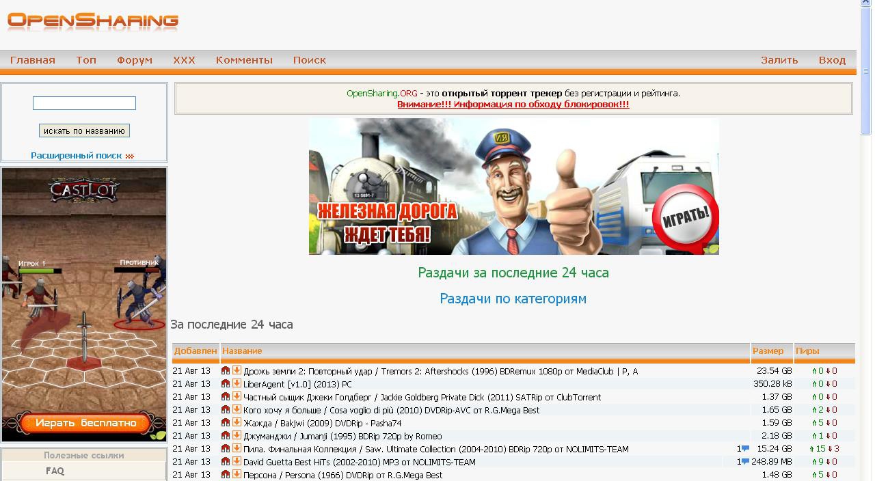Click the Вход login link
The height and width of the screenshot is (481, 875).
pos(833,60)
